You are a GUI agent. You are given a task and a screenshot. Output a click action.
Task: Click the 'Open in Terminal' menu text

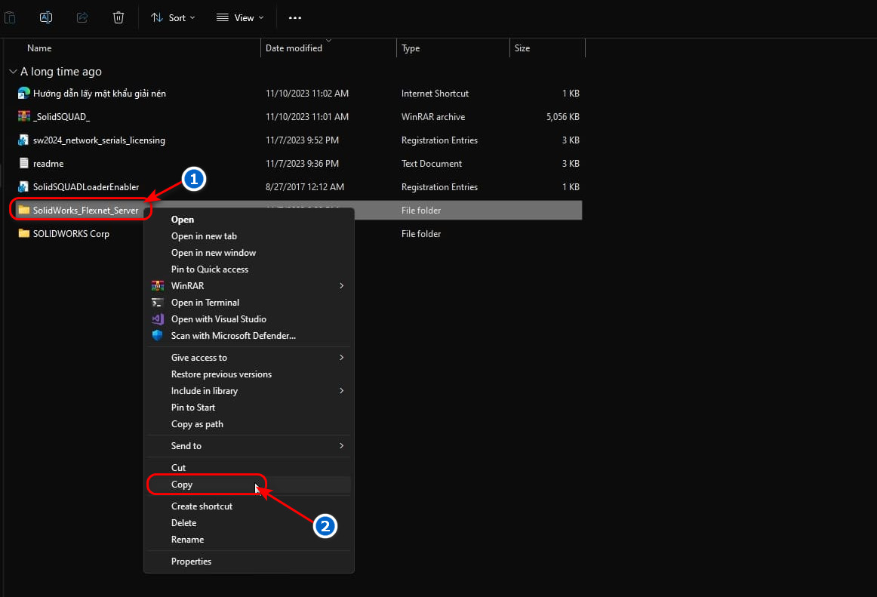[x=205, y=303]
